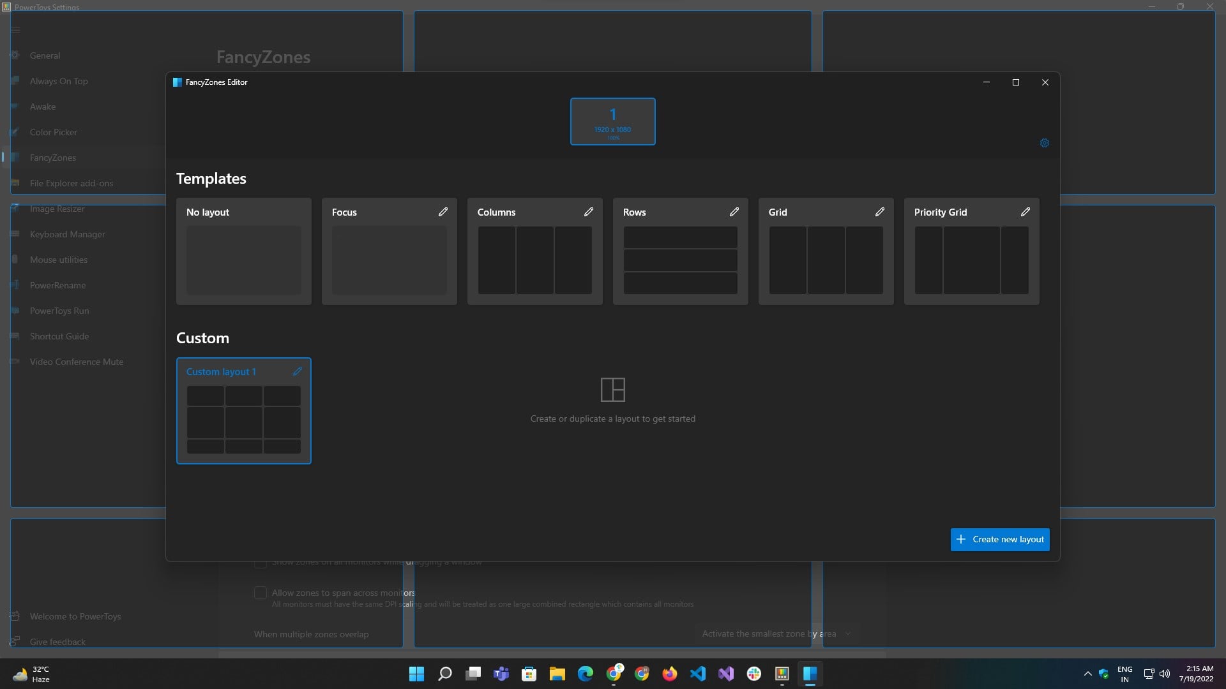Edit the Priority Grid template

pyautogui.click(x=1025, y=212)
